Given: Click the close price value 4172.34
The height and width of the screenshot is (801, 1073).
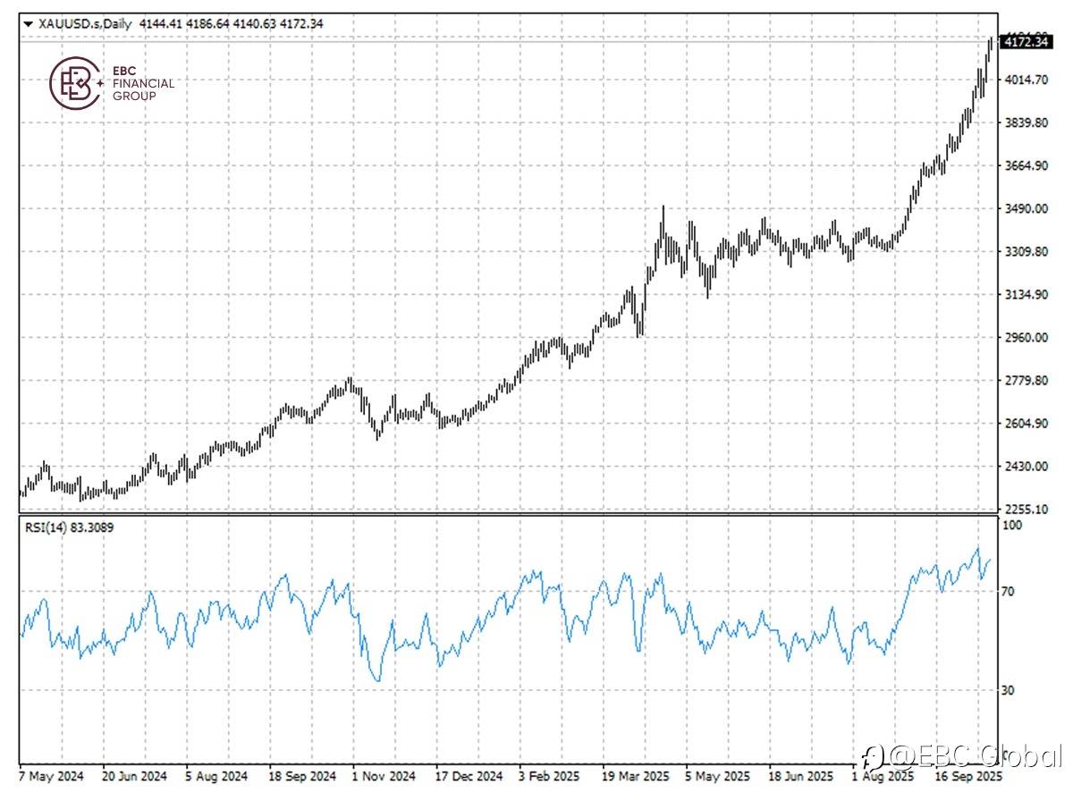Looking at the screenshot, I should click(x=301, y=22).
